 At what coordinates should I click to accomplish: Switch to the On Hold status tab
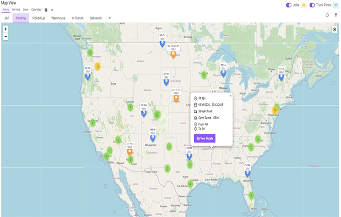click(16, 10)
